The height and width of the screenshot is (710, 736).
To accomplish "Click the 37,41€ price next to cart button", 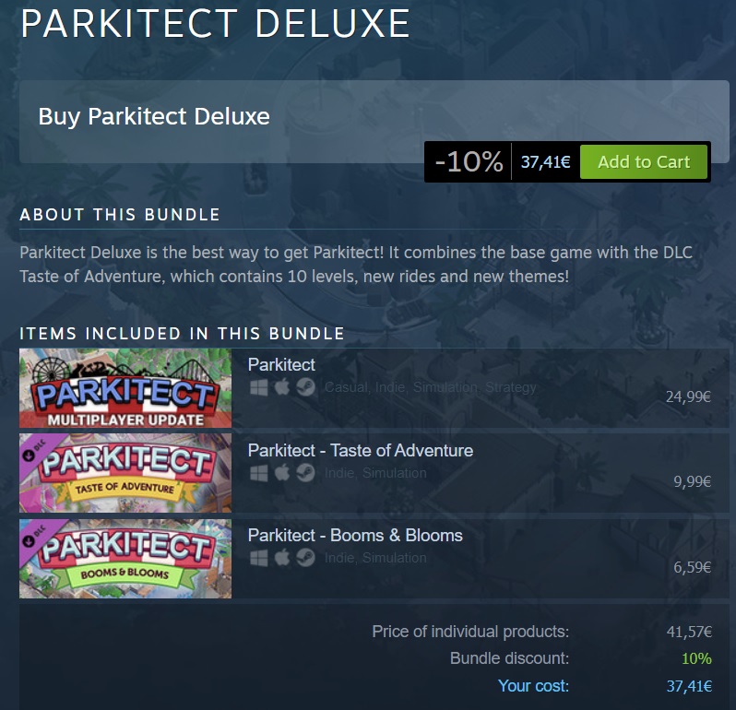I will click(545, 162).
